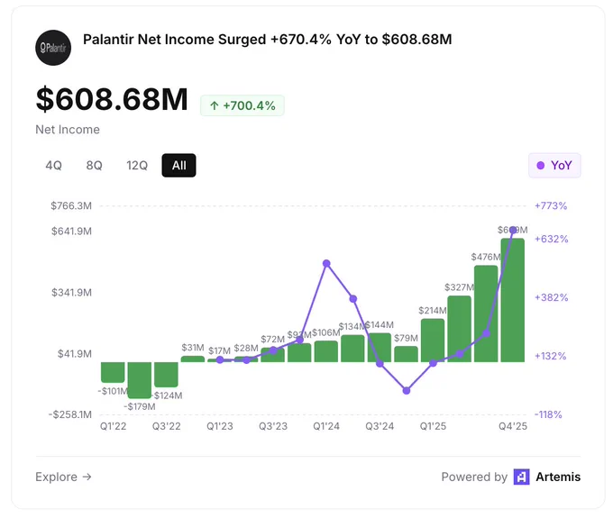Viewport: 613px width, 518px height.
Task: Click the +700.4% growth badge
Action: [x=242, y=105]
